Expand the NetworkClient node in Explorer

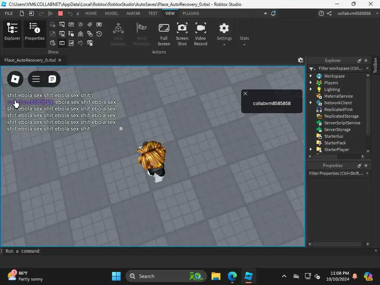coord(311,102)
